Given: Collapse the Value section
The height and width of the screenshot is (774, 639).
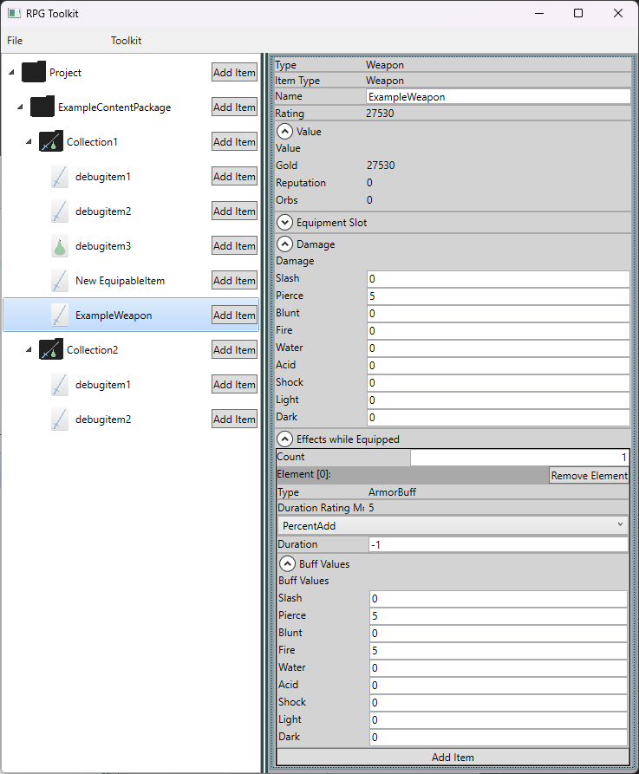Looking at the screenshot, I should click(x=284, y=132).
